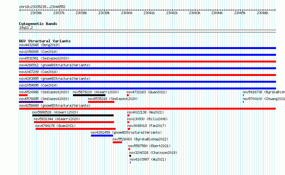The image size is (285, 175).
Task: Select nsv5886526 (Almarri2020) label
Action: [55, 112]
